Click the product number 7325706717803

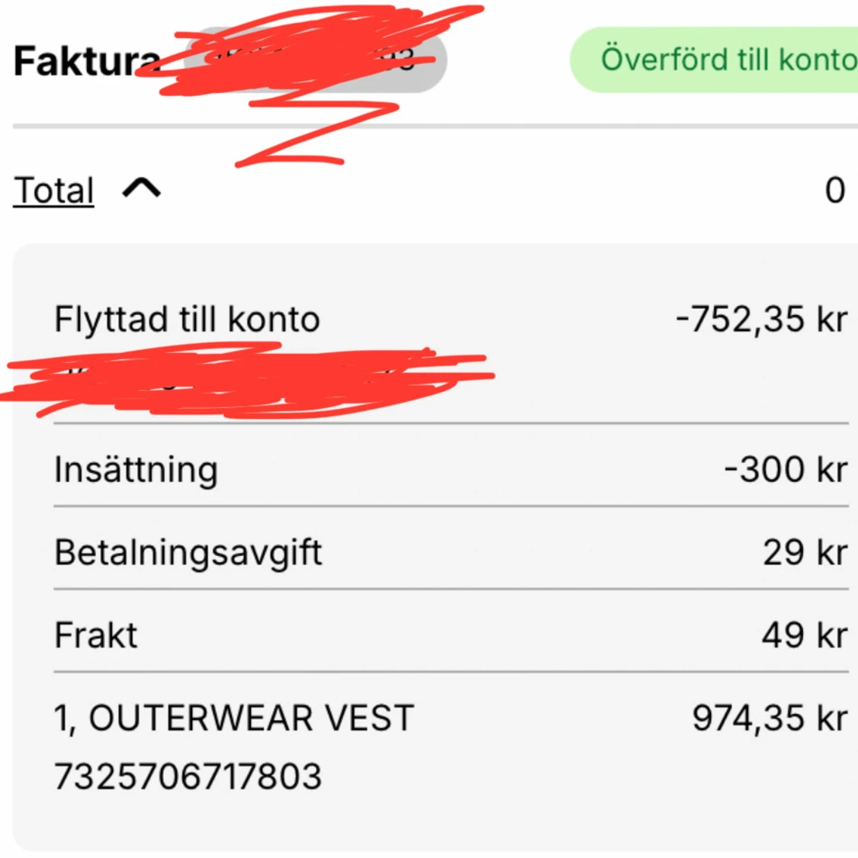[x=187, y=778]
